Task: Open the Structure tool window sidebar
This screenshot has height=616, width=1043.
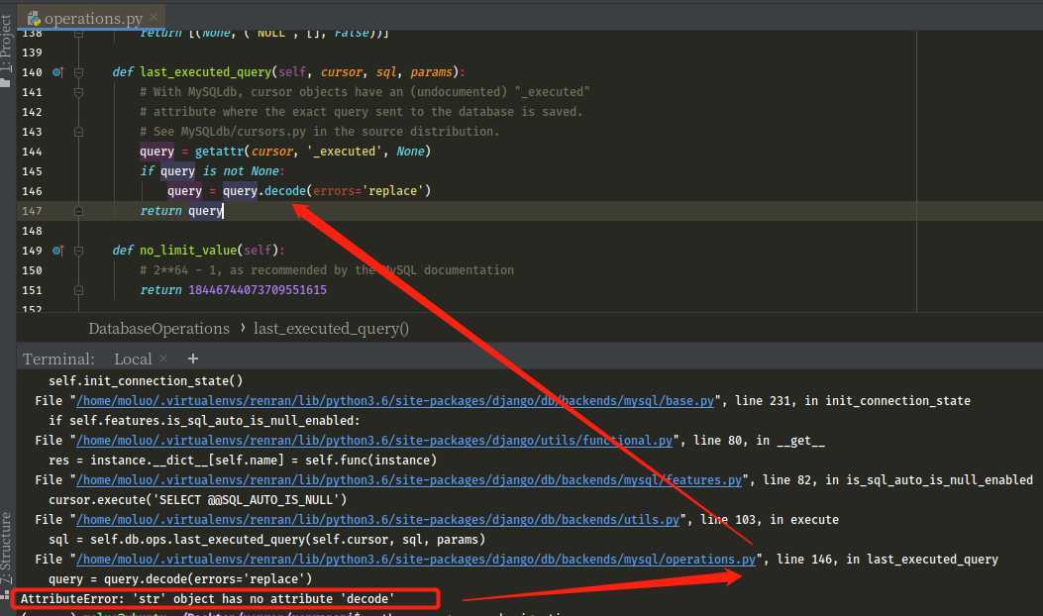Action: (7, 548)
